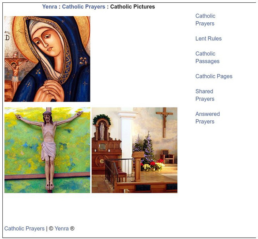Open the Virgin Mary icon painting thumbnail
The width and height of the screenshot is (258, 239).
(47, 59)
